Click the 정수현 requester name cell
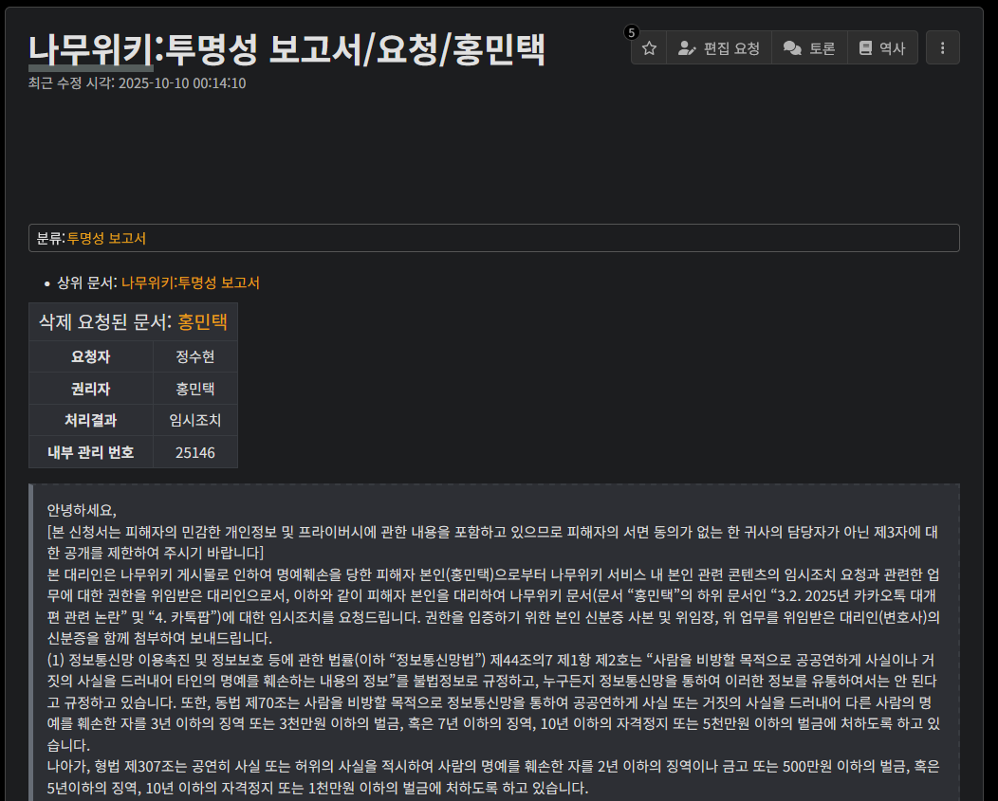The width and height of the screenshot is (998, 801). (195, 356)
